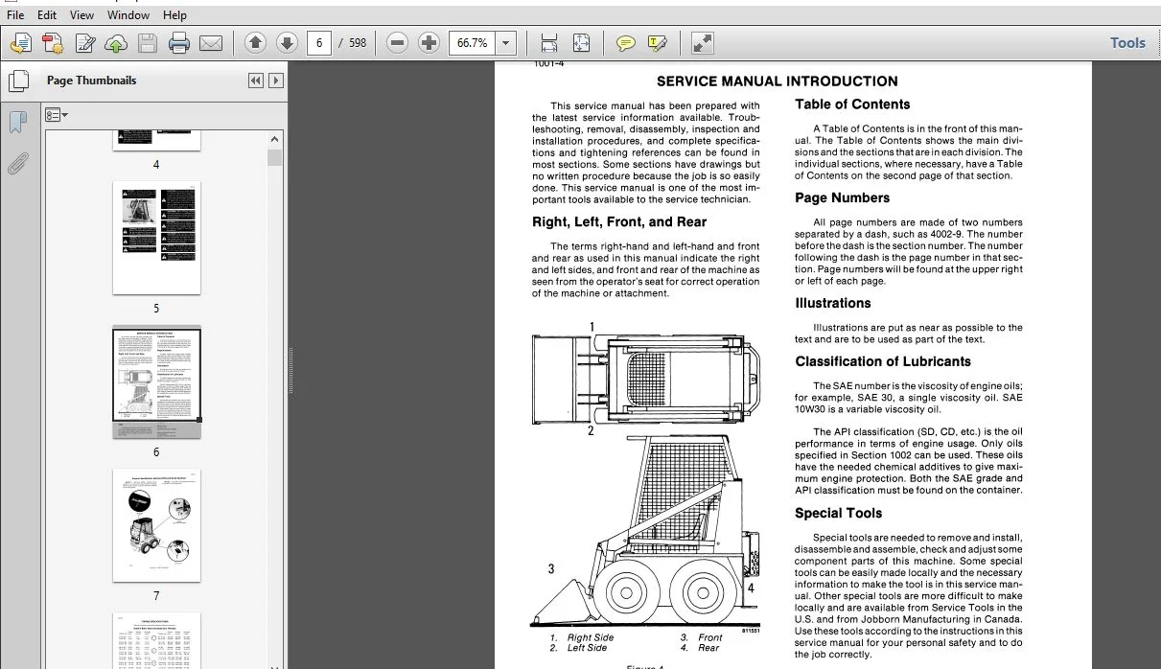This screenshot has width=1161, height=669.
Task: Click the 'Front' legend label
Action: pyautogui.click(x=710, y=637)
